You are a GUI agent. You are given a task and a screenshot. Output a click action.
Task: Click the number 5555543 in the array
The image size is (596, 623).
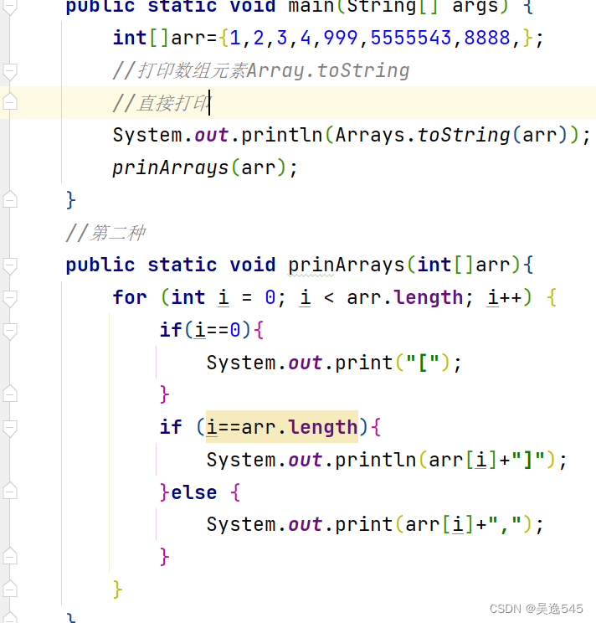[x=411, y=39]
